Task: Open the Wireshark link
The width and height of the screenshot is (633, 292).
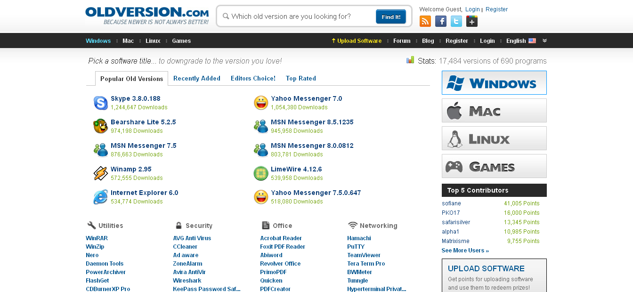Action: pyautogui.click(x=187, y=281)
